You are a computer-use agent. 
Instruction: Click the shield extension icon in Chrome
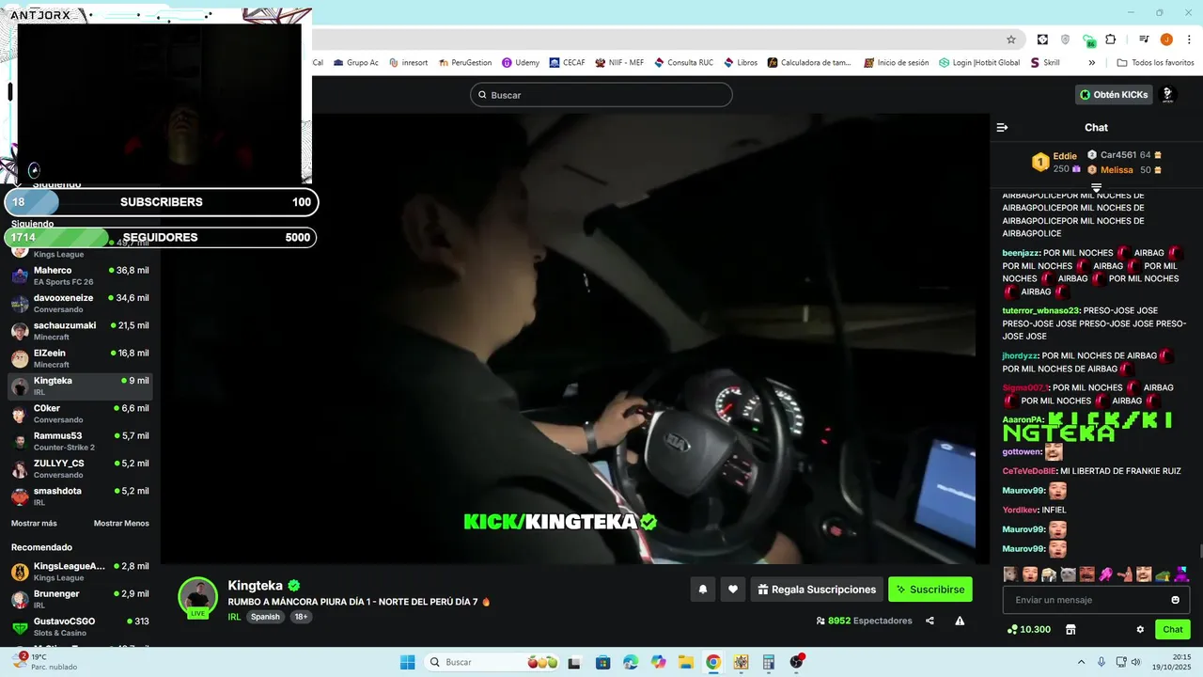click(x=1065, y=39)
